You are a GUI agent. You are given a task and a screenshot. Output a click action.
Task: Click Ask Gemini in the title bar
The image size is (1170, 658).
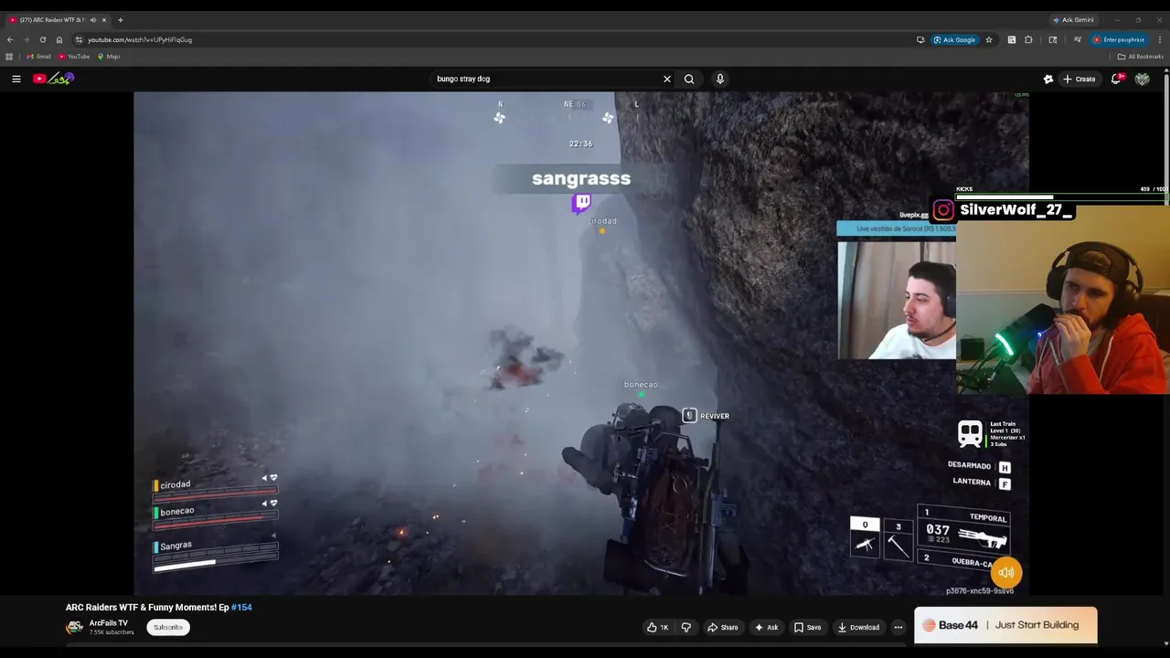[x=1073, y=19]
